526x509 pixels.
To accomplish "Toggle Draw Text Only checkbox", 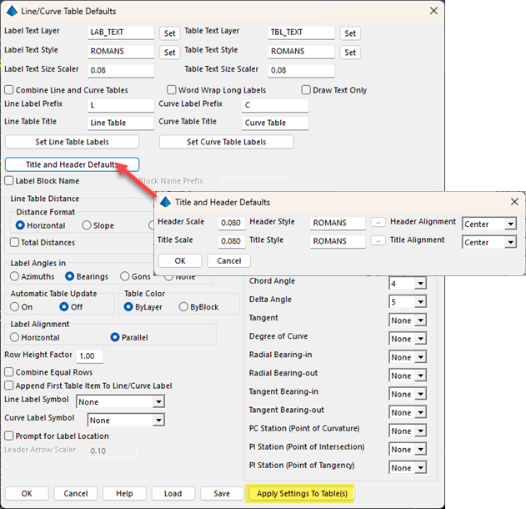I will pyautogui.click(x=306, y=90).
